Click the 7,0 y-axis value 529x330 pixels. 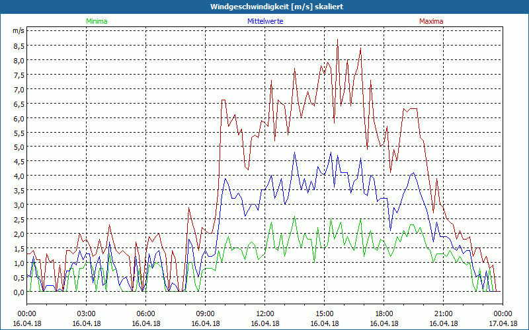[19, 90]
